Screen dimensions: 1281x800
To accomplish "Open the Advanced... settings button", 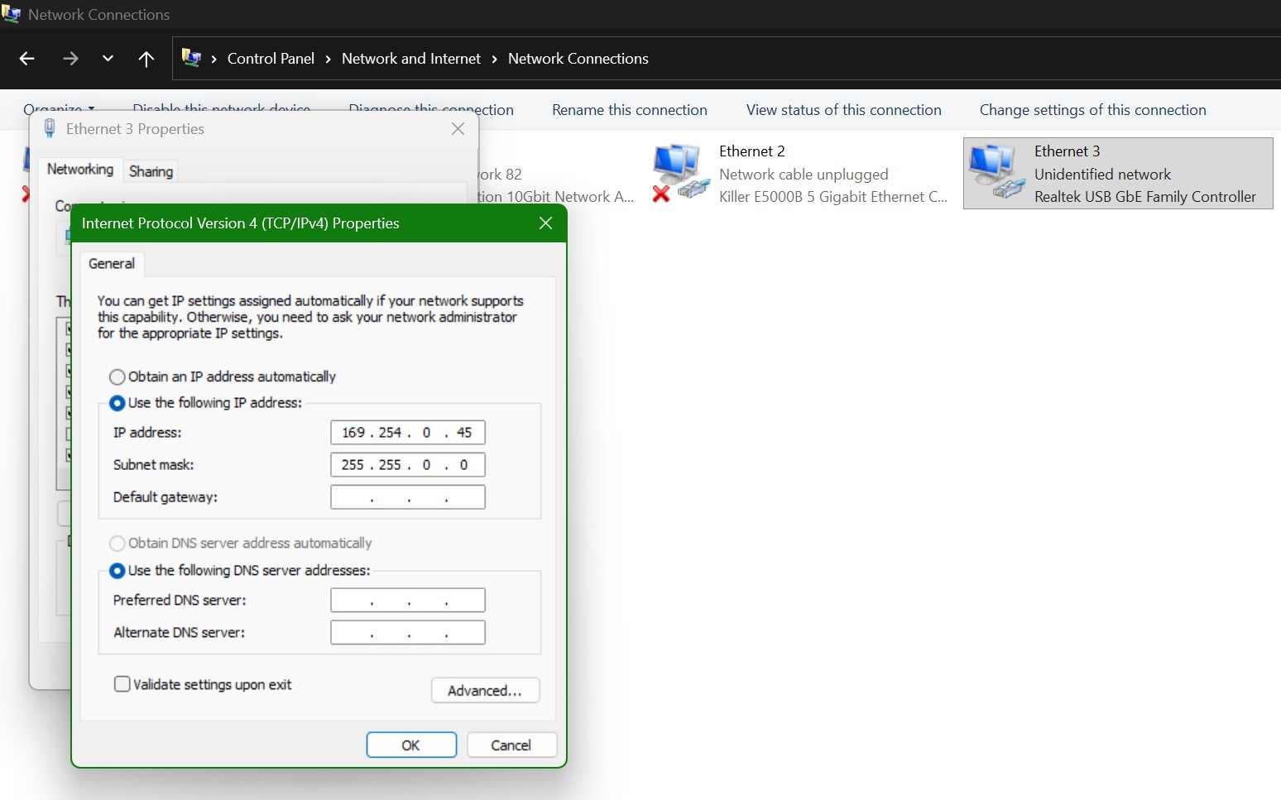I will [x=485, y=691].
